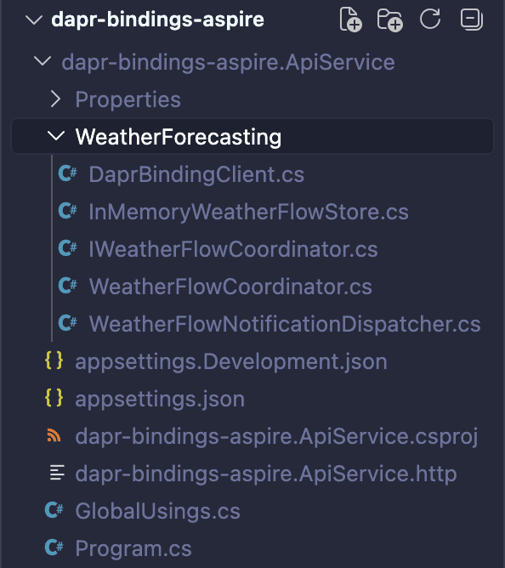This screenshot has height=568, width=505.
Task: Open IWeatherFlowCoordinator.cs file
Action: pos(233,249)
